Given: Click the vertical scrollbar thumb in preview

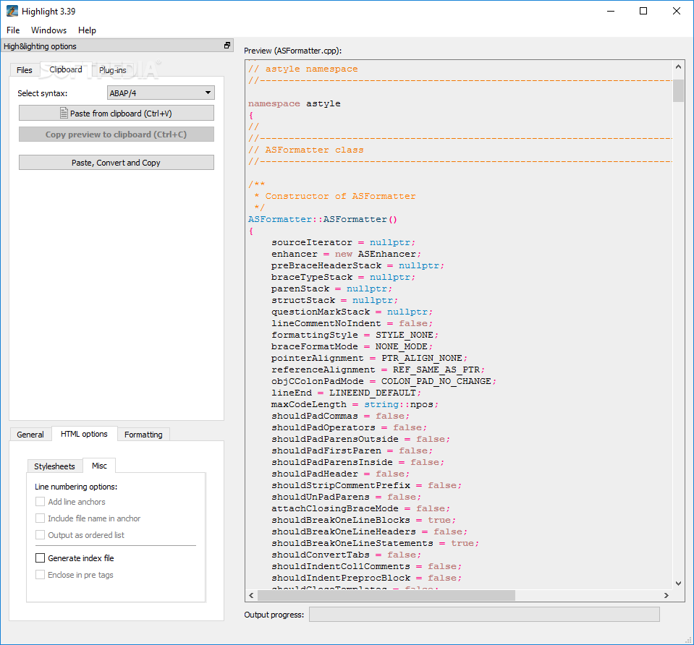Looking at the screenshot, I should [678, 90].
